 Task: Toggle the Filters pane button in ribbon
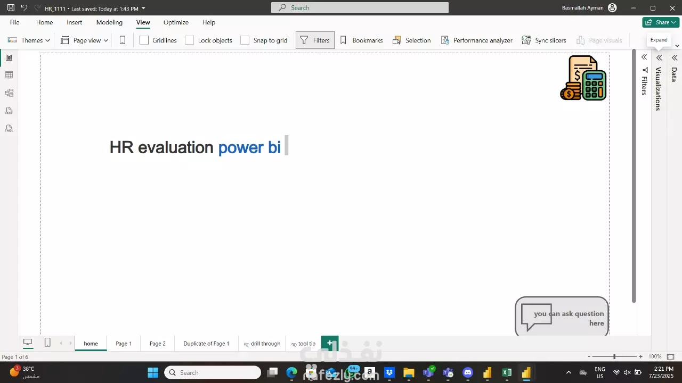point(315,40)
